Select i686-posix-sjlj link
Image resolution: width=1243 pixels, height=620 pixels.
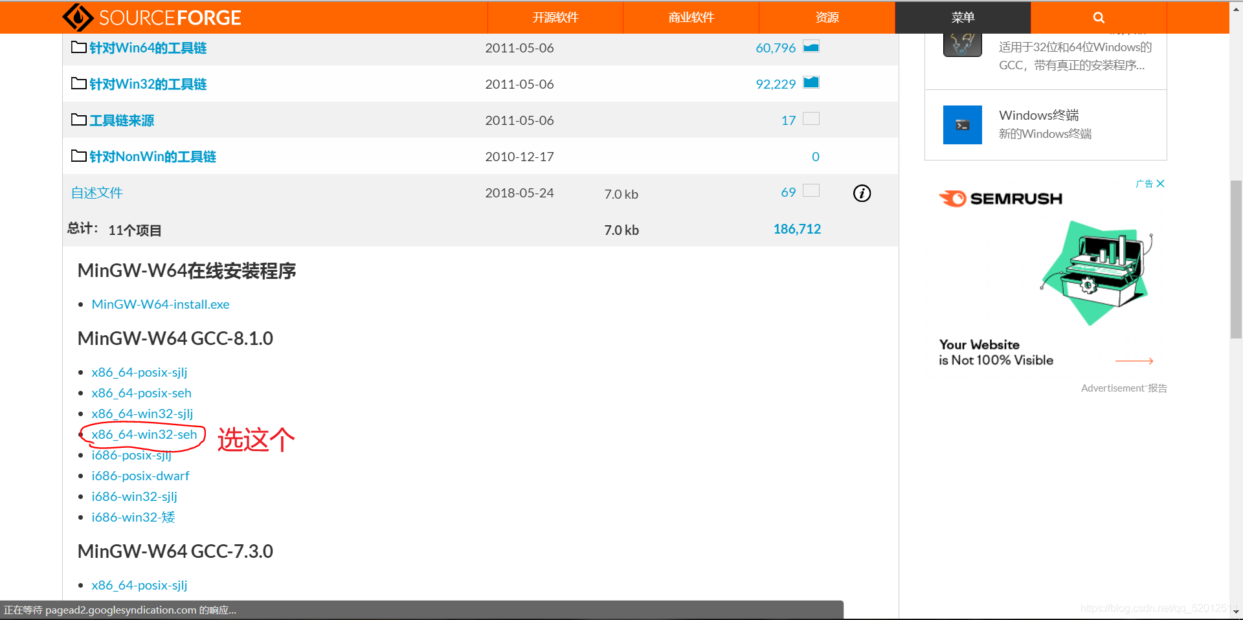pyautogui.click(x=131, y=455)
